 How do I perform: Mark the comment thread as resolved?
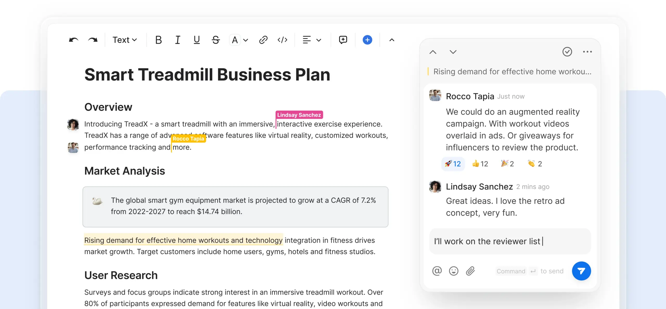tap(567, 52)
